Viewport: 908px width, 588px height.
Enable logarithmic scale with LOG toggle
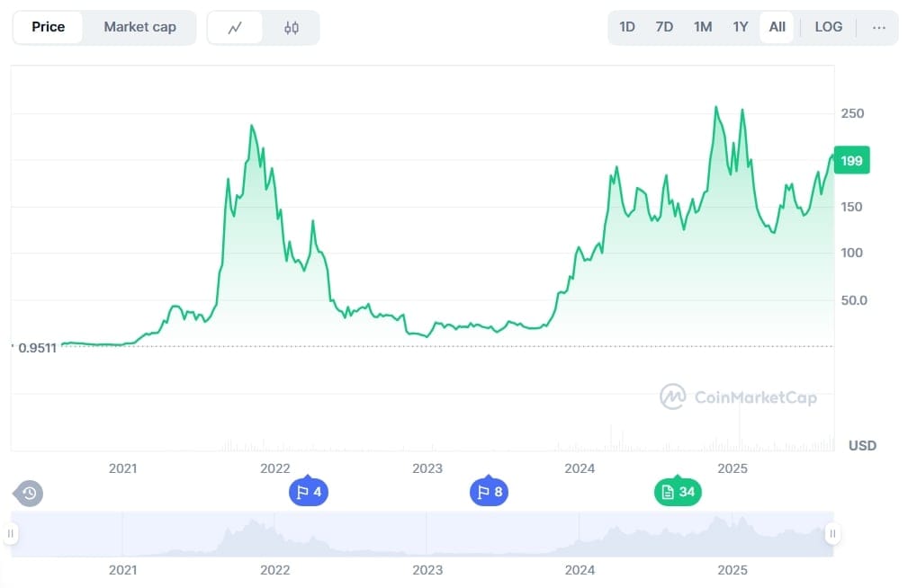827,27
